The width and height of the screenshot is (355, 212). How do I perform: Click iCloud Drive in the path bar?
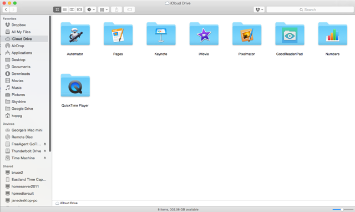tap(67, 203)
